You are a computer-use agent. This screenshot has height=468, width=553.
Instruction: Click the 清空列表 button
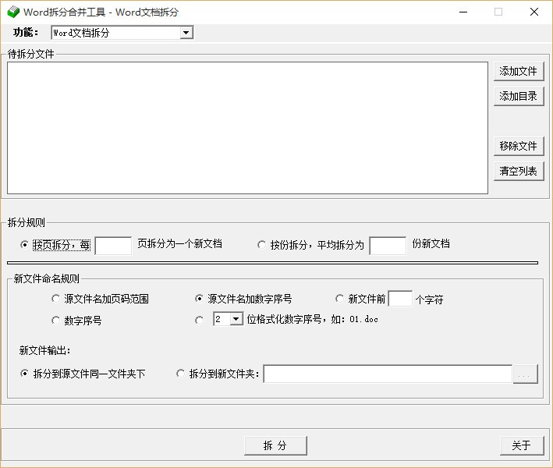(x=519, y=172)
